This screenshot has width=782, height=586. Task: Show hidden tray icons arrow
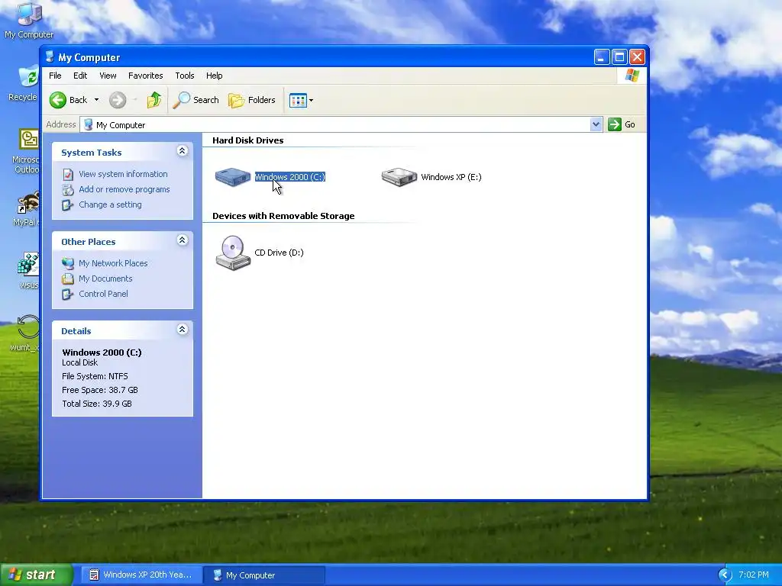click(x=725, y=575)
